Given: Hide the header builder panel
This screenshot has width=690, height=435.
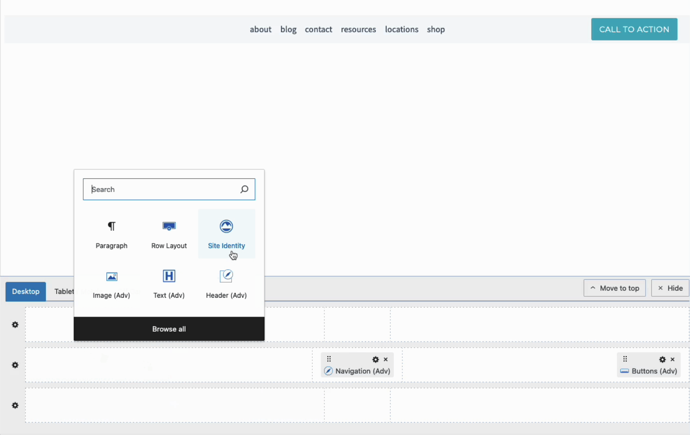Looking at the screenshot, I should [670, 288].
